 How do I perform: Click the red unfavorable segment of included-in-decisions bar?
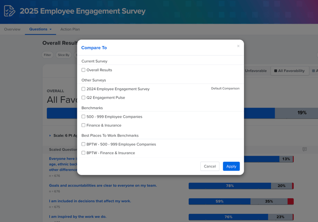coord(290,201)
